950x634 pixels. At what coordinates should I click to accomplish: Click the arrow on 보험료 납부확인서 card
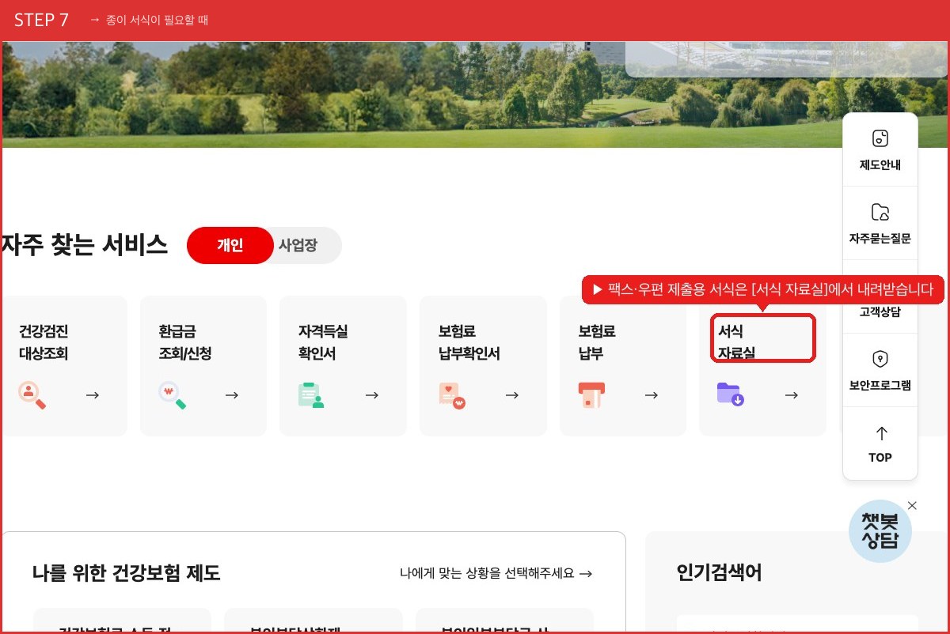pos(512,395)
